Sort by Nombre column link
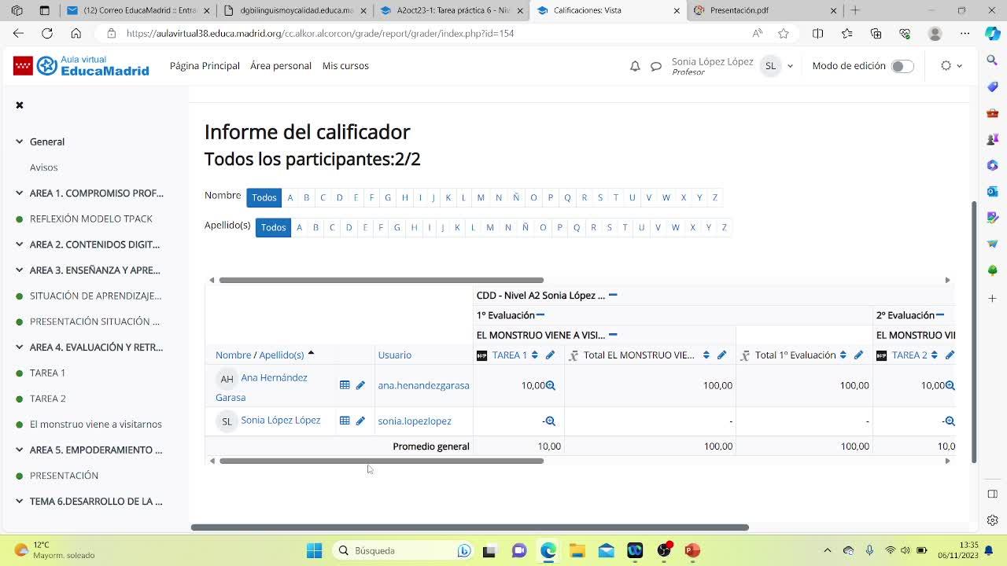This screenshot has height=566, width=1007. 233,355
